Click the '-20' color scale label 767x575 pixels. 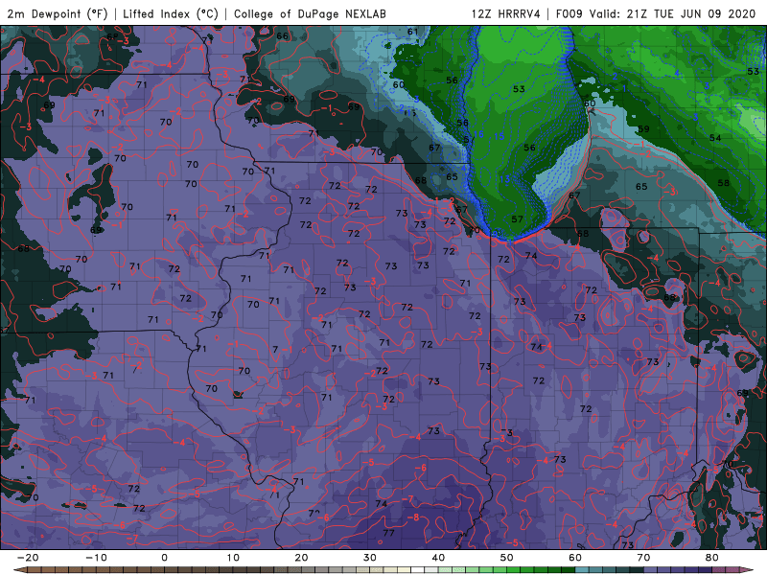(x=28, y=558)
